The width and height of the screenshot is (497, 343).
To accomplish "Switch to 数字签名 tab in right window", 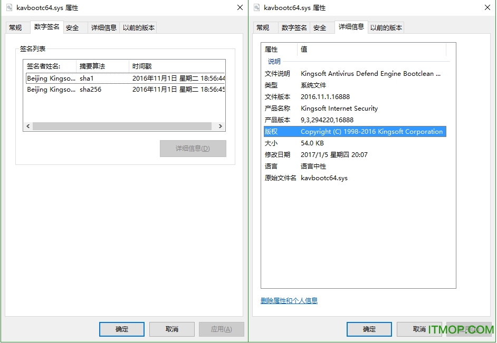I will click(x=294, y=28).
